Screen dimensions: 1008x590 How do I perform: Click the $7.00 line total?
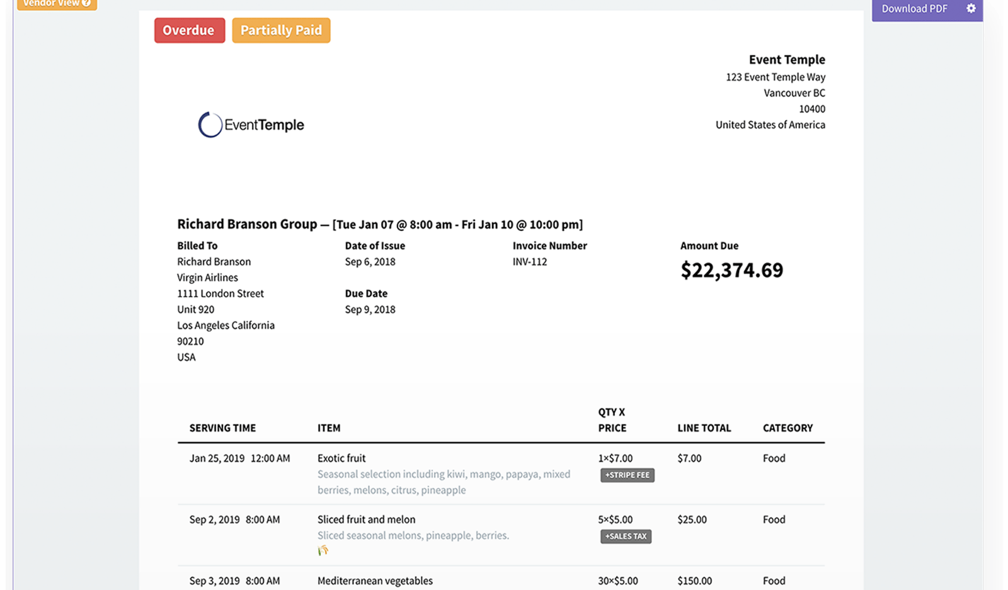(x=689, y=458)
